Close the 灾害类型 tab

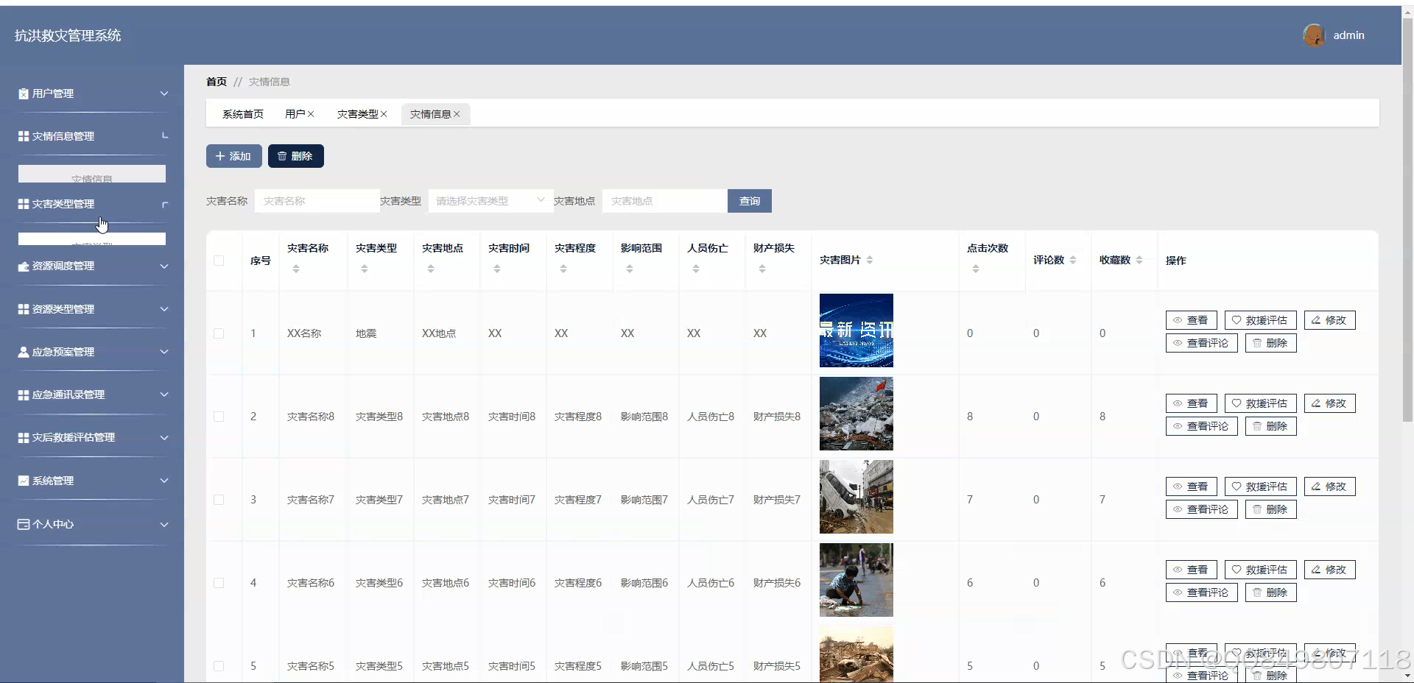[x=384, y=114]
